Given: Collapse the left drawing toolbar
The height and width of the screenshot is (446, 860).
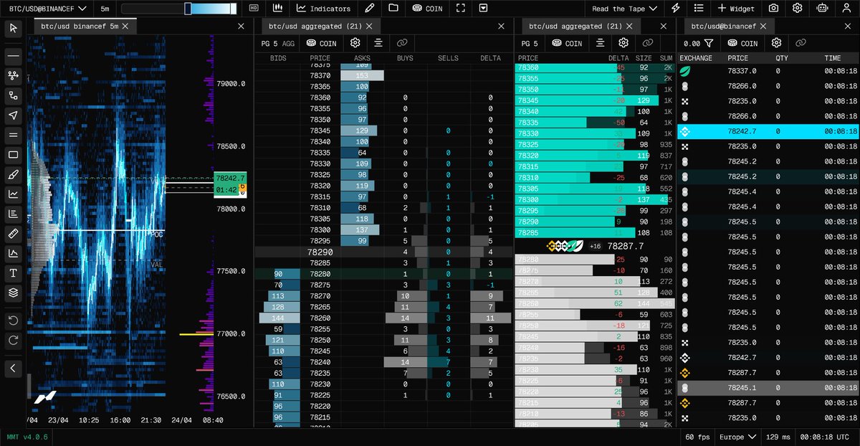Looking at the screenshot, I should (x=13, y=368).
